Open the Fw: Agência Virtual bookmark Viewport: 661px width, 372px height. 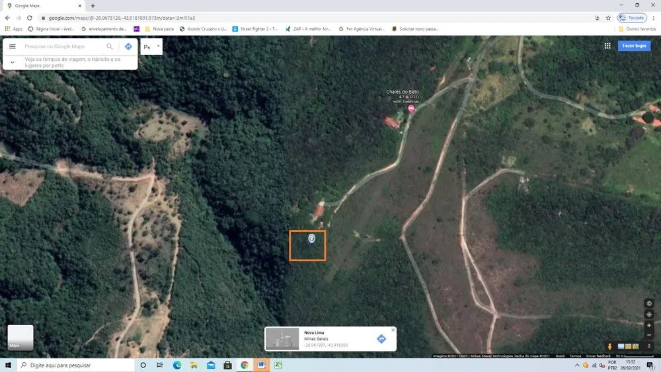pos(362,28)
